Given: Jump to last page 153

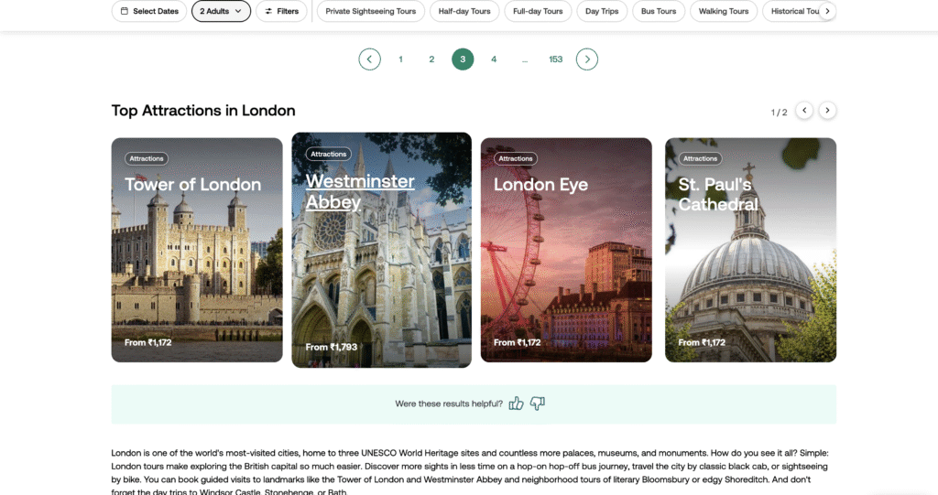Looking at the screenshot, I should [555, 59].
